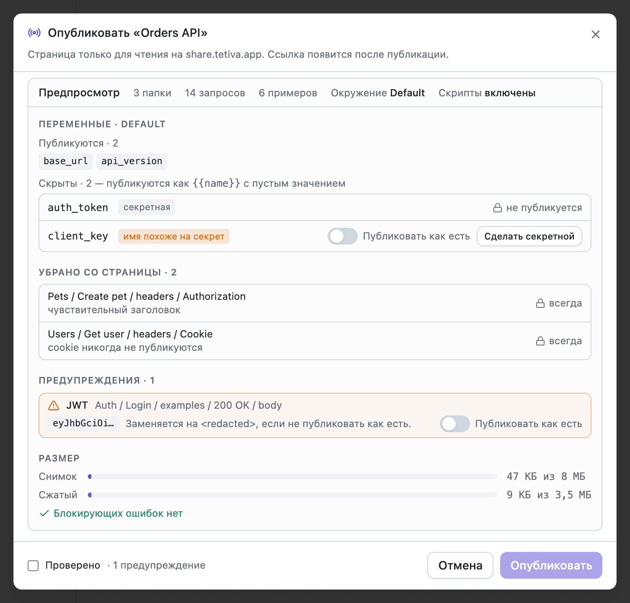Click the lock icon in the Cookie header row
This screenshot has height=603, width=630.
tap(540, 341)
